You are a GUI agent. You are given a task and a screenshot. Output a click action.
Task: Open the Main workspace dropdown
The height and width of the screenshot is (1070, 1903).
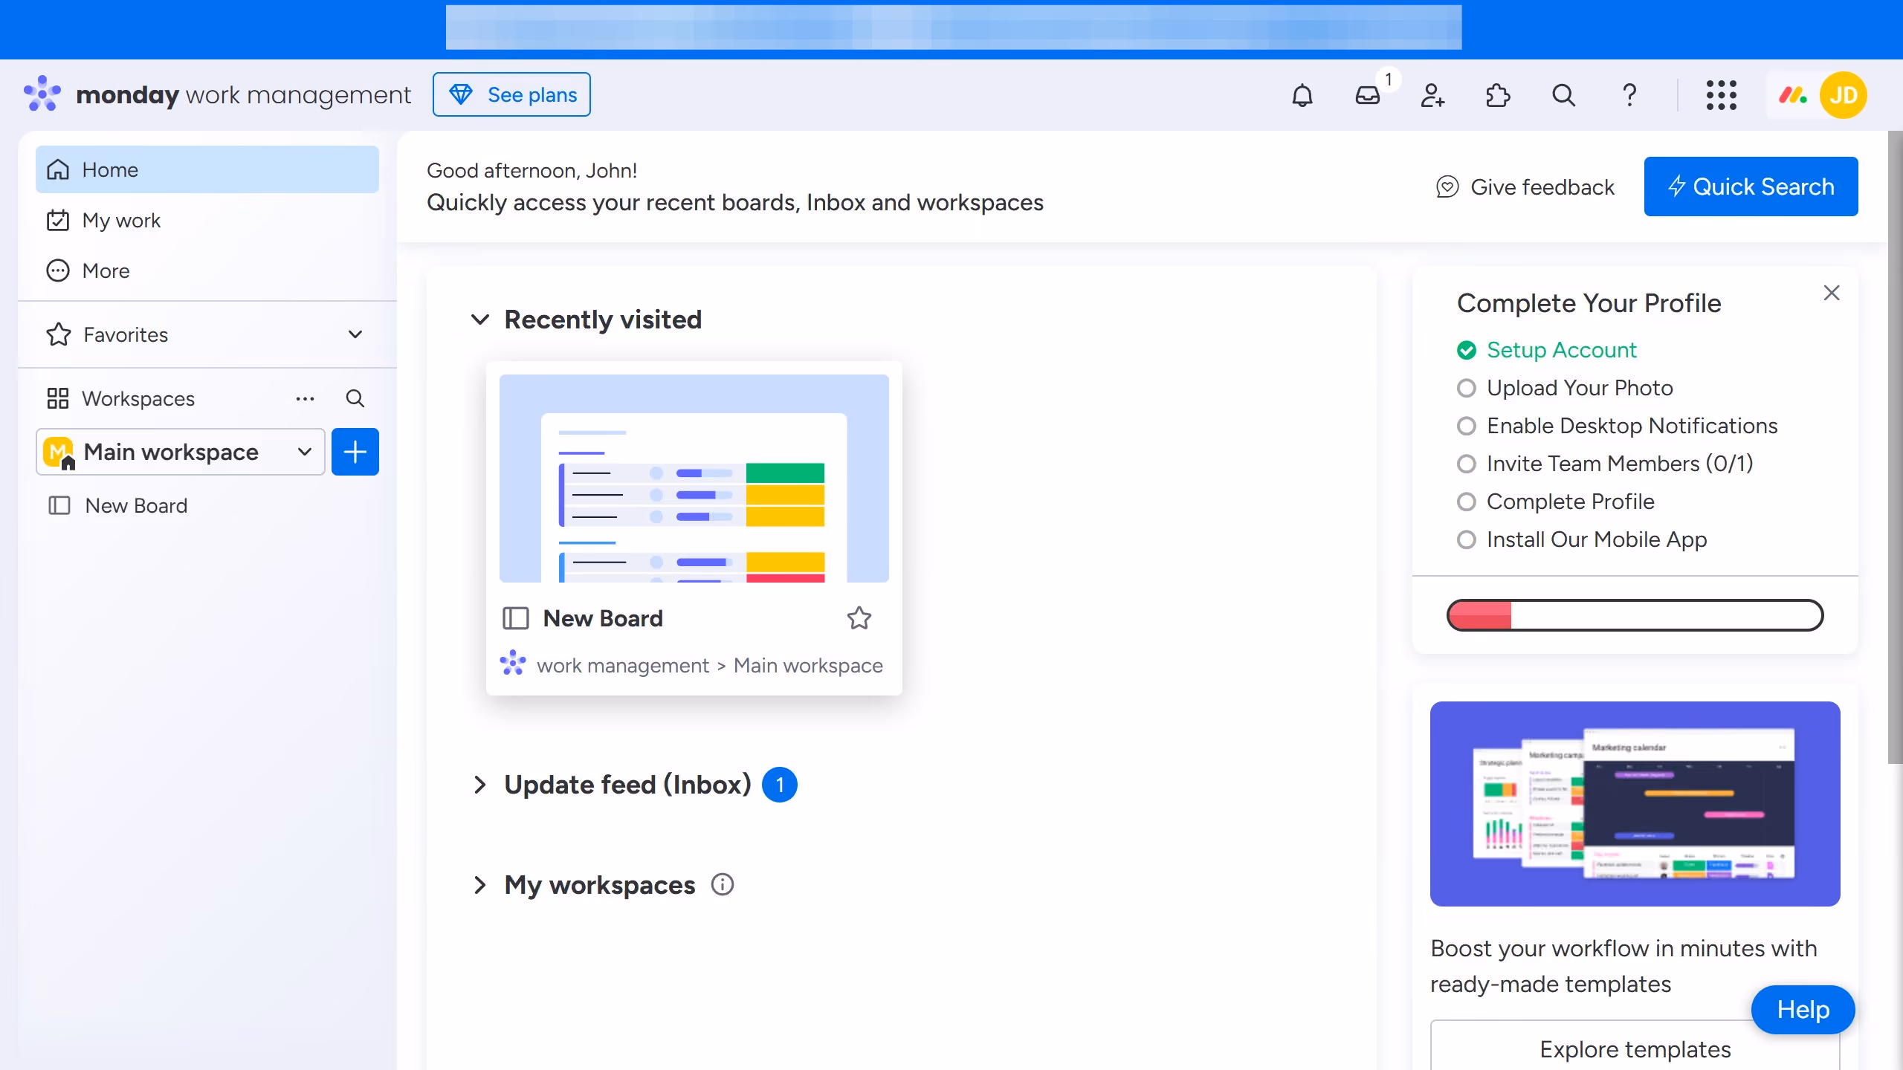[181, 452]
